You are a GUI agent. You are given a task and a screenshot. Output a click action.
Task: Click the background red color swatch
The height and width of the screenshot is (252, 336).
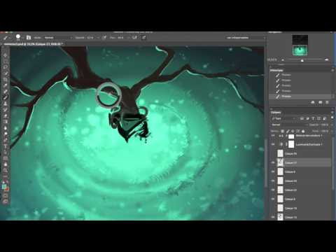(8, 189)
